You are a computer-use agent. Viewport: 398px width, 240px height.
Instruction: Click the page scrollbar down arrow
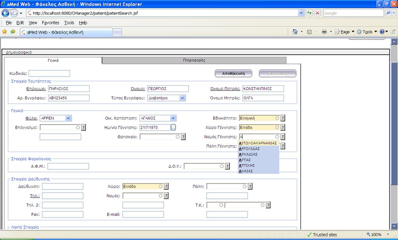tap(394, 226)
